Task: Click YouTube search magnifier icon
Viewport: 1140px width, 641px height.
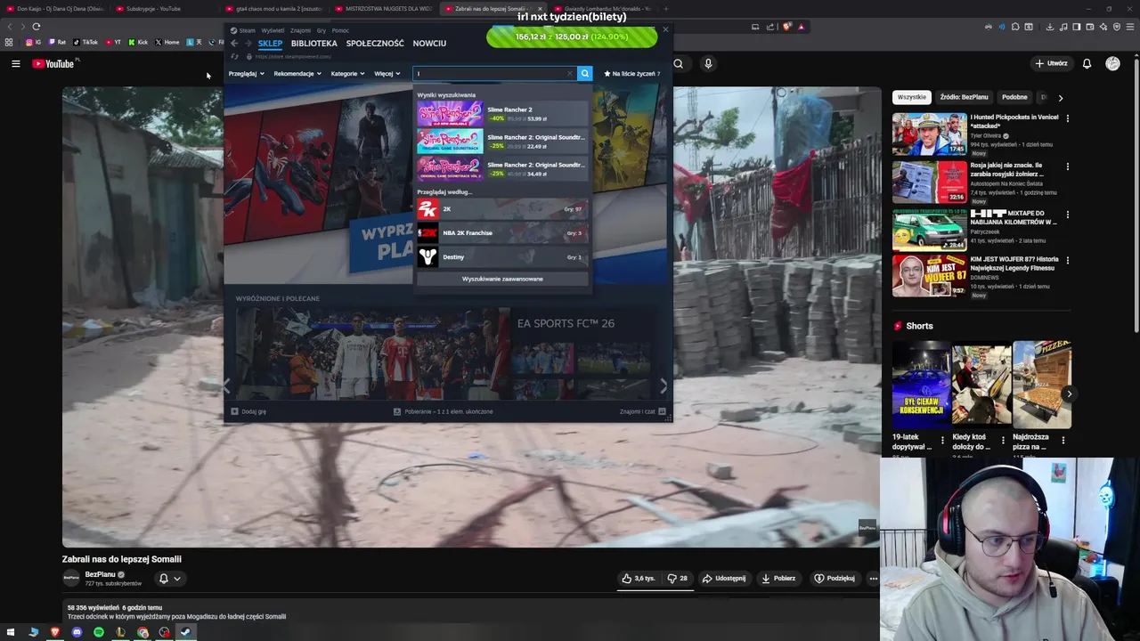Action: click(x=679, y=63)
